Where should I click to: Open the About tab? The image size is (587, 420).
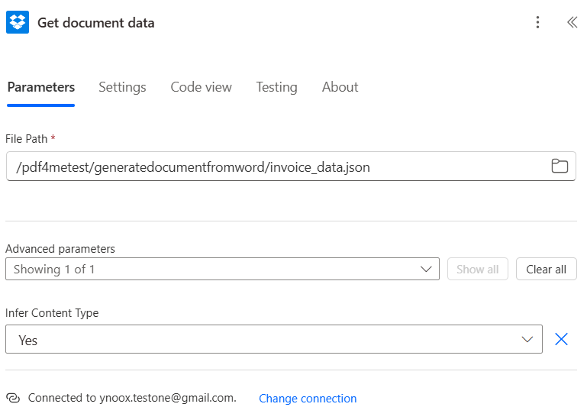click(x=340, y=87)
